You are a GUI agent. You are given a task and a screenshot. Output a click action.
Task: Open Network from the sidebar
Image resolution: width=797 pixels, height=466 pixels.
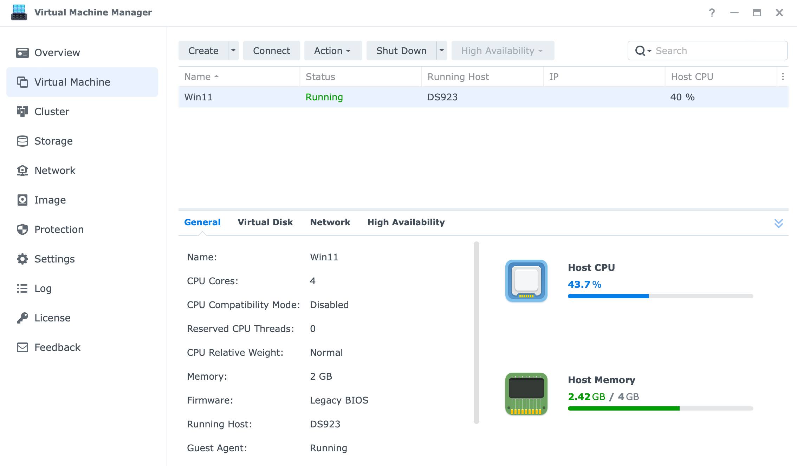[82, 171]
